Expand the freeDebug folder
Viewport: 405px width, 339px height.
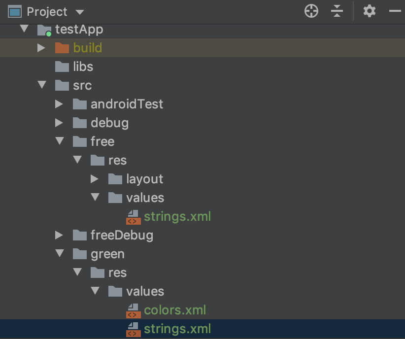pyautogui.click(x=59, y=235)
